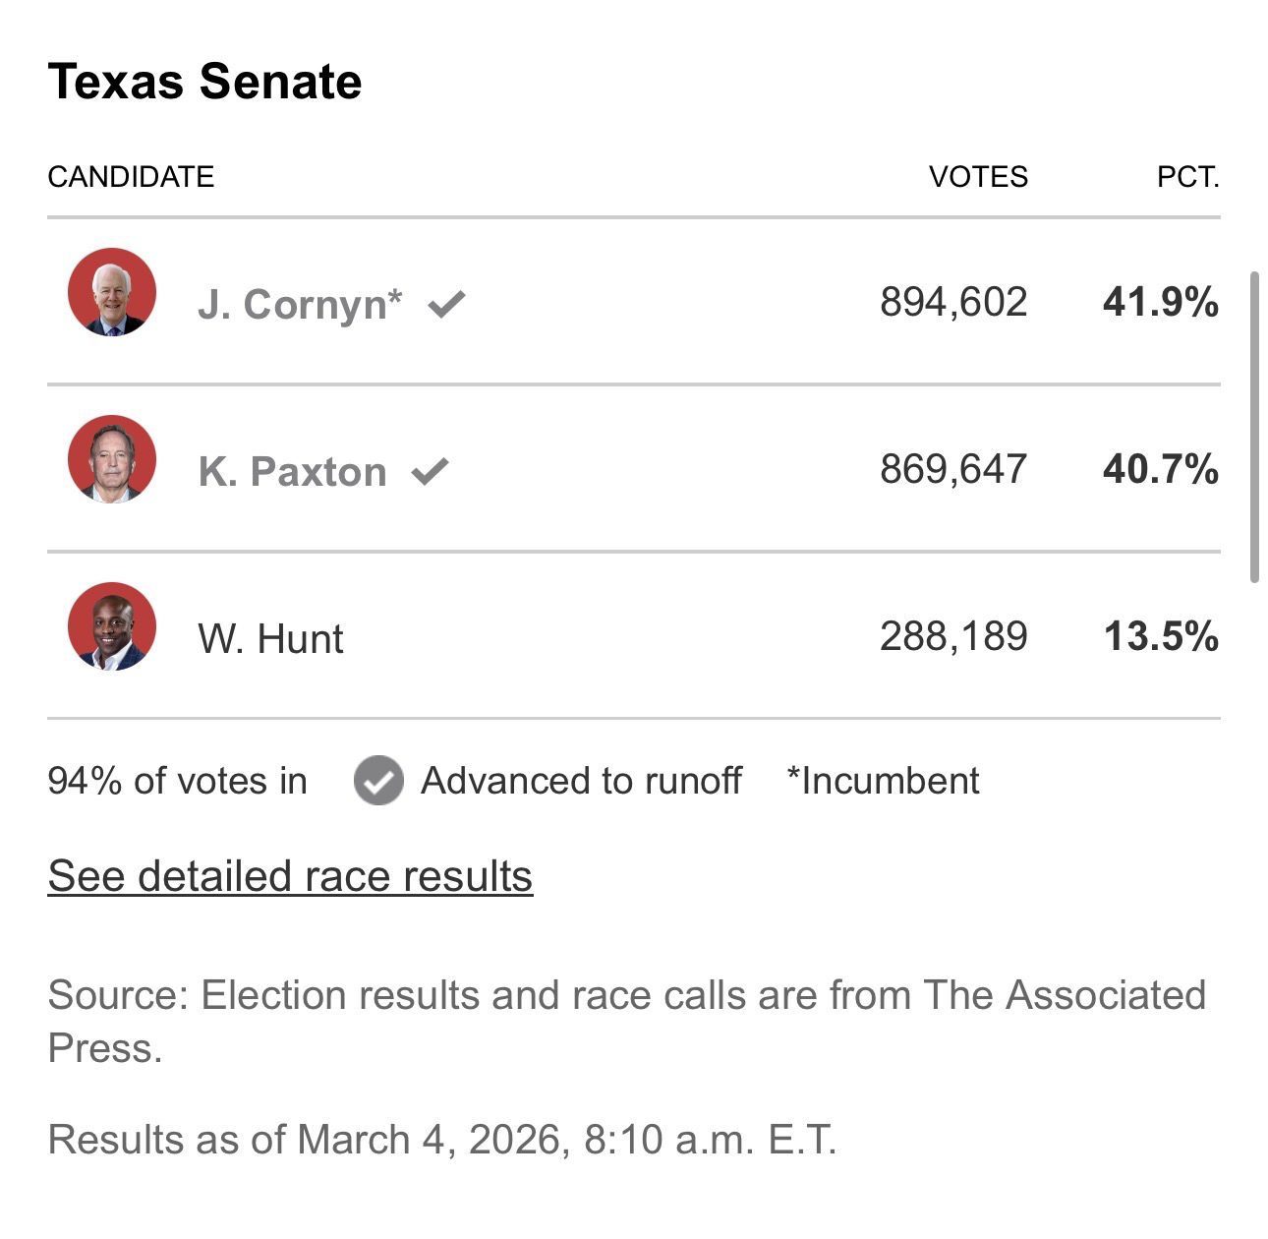Click the J. Cornyn candidate name
Screen dimensions: 1268x1239
click(x=300, y=305)
